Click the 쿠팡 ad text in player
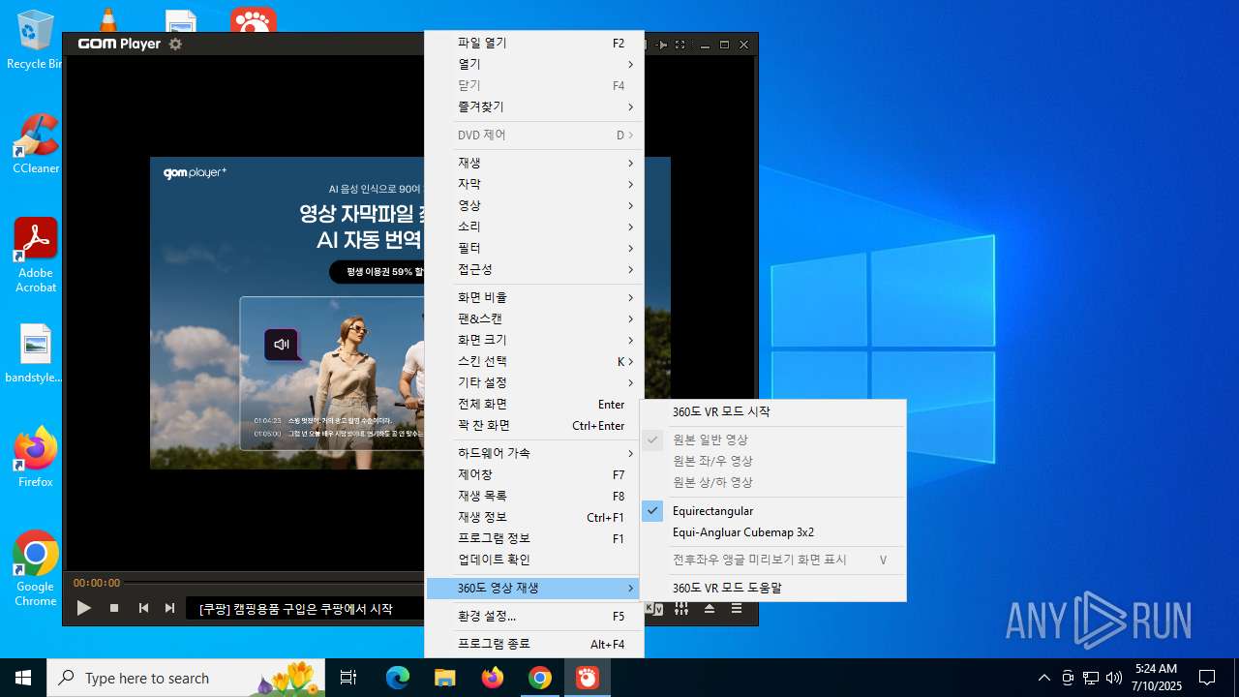Screen dimensions: 1239x697 pyautogui.click(x=296, y=609)
